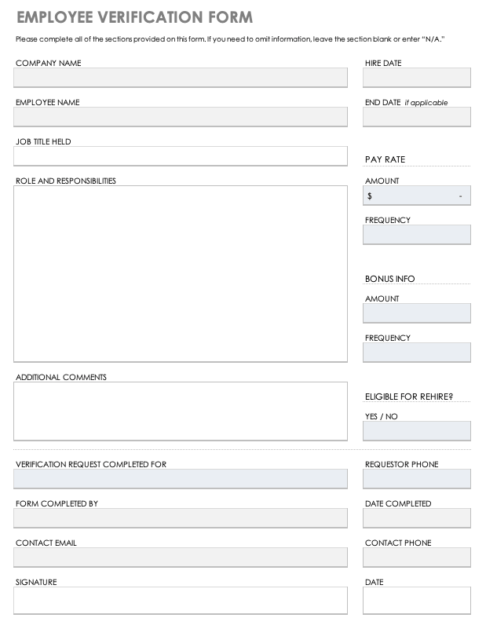Image resolution: width=486 pixels, height=629 pixels.
Task: Click the Contact Email field
Action: [x=180, y=557]
